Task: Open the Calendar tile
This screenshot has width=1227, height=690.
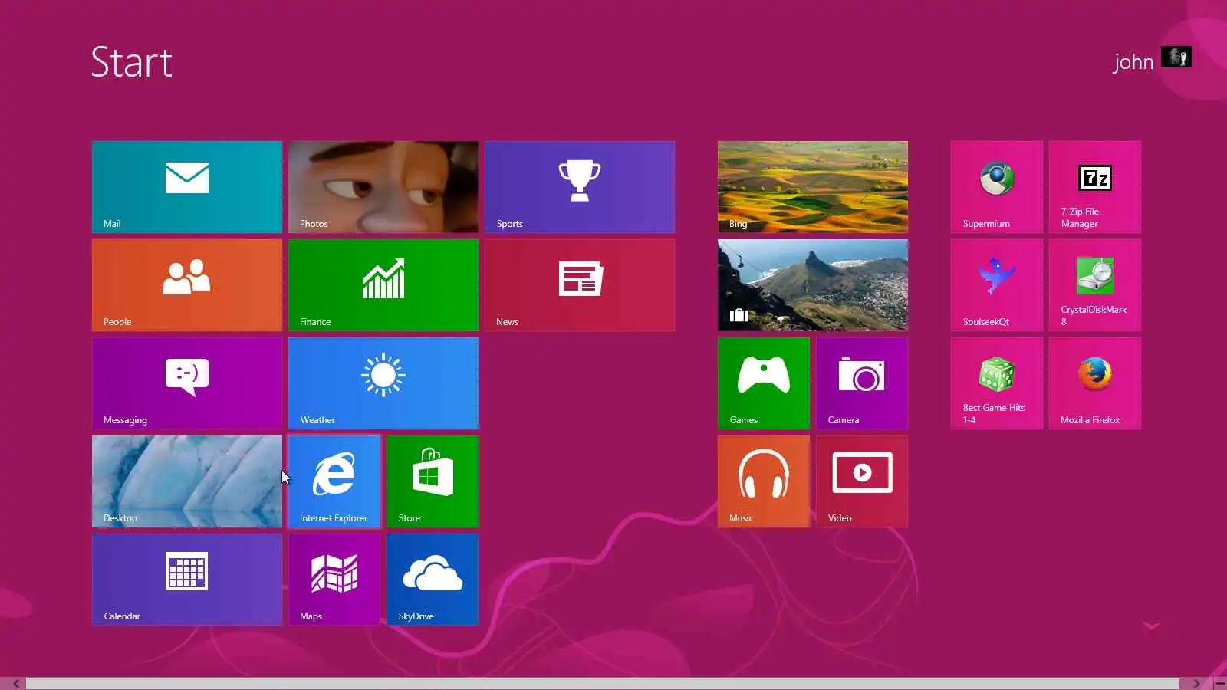Action: [187, 580]
